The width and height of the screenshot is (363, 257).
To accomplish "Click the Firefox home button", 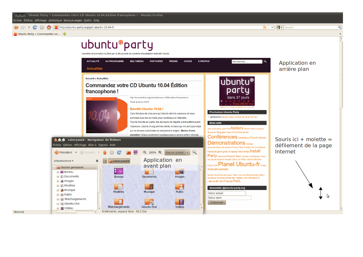I will coord(49,28).
